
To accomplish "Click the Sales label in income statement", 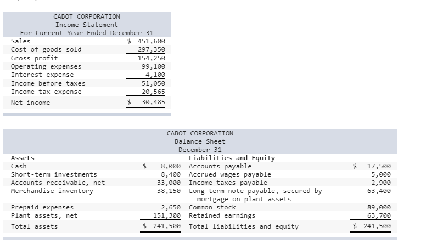I will click(21, 41).
